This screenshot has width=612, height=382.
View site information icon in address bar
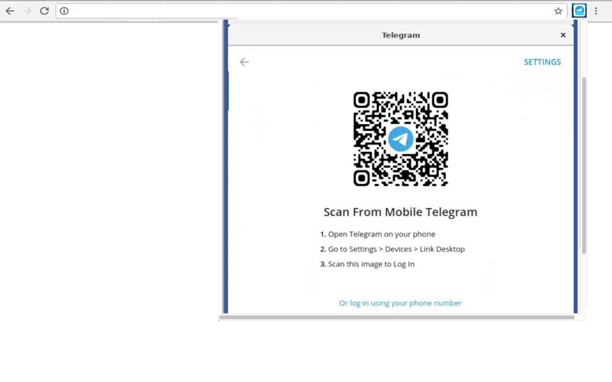pyautogui.click(x=64, y=11)
